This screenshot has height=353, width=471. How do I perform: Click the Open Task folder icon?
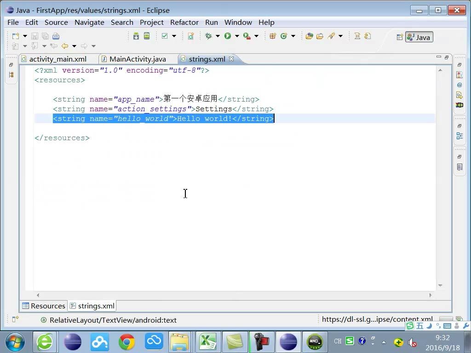point(320,36)
